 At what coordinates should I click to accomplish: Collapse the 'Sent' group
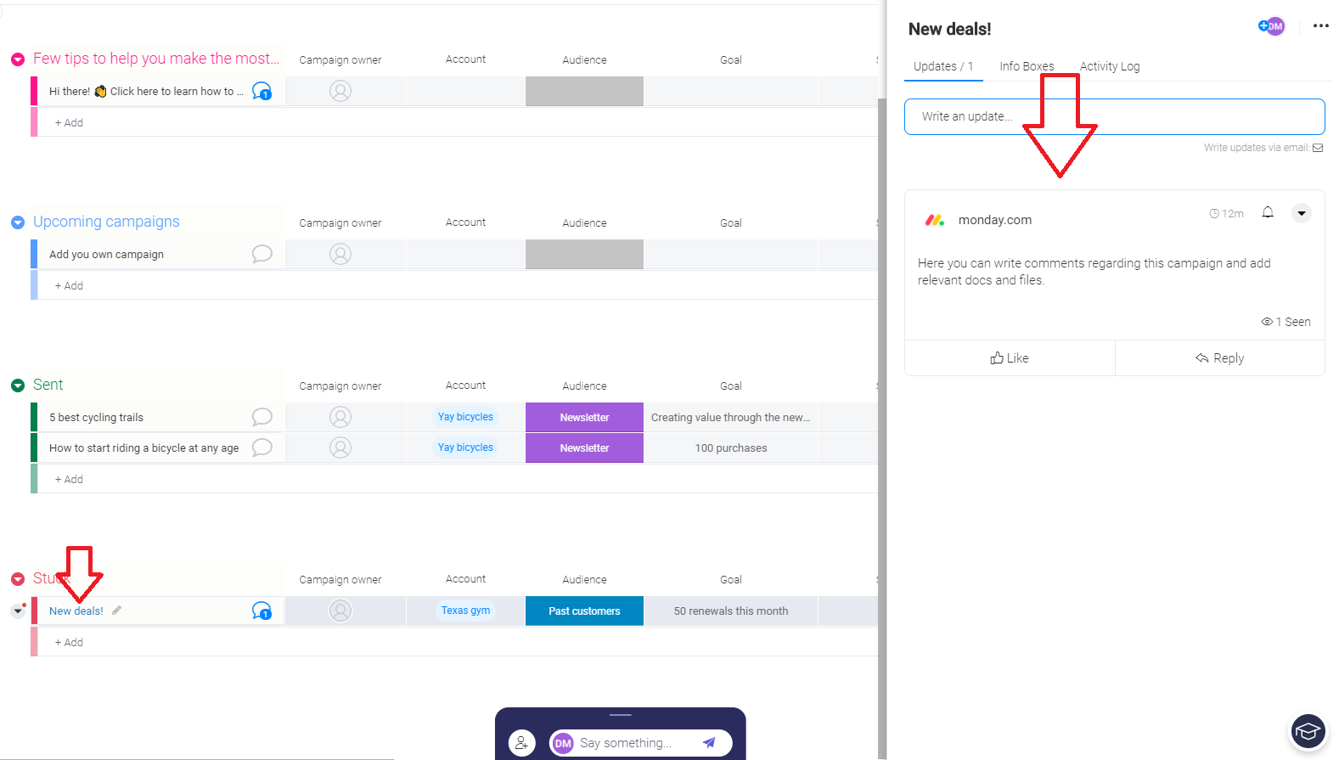[18, 386]
